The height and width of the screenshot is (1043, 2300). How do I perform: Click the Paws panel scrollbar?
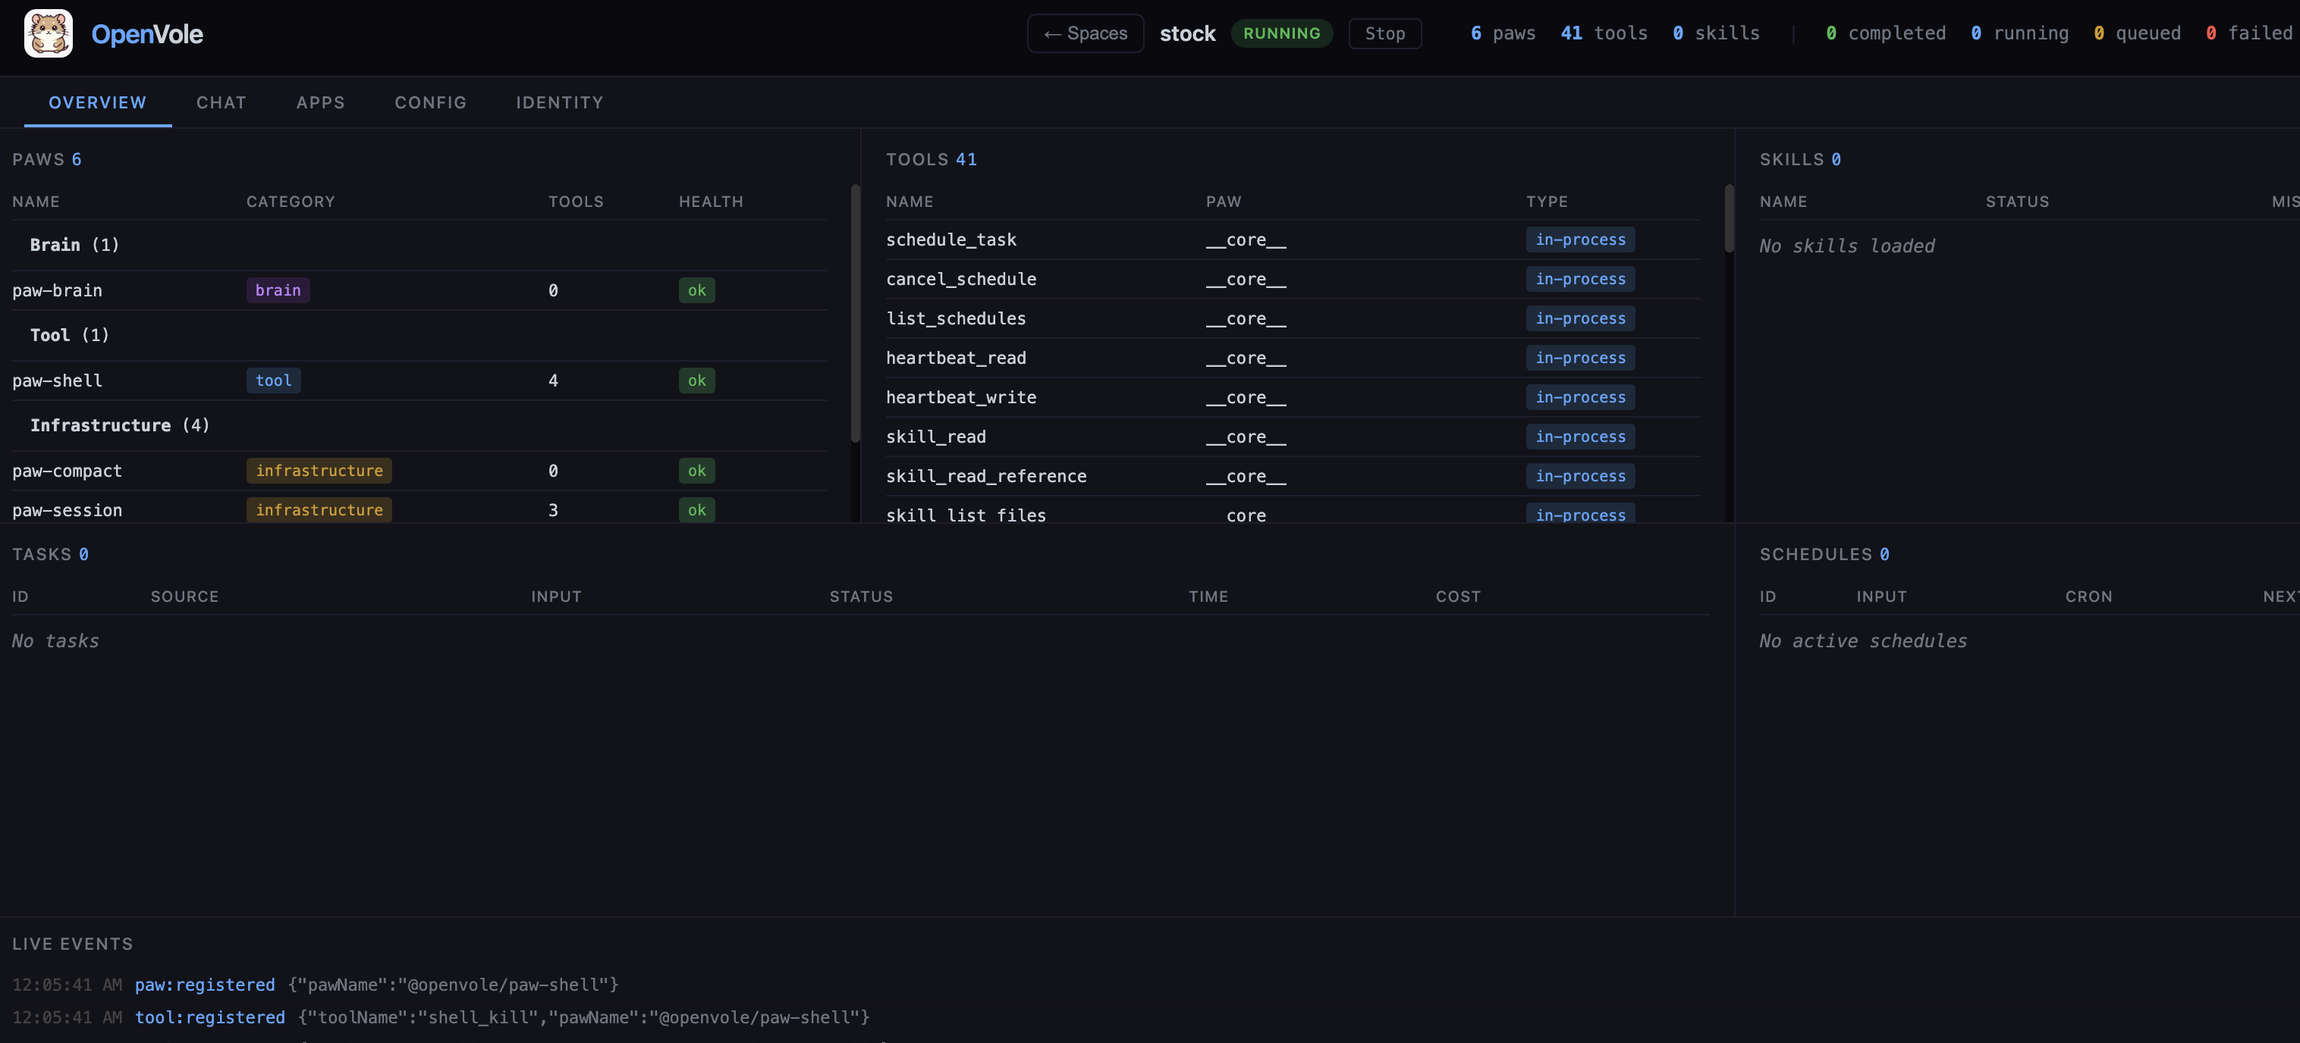(x=856, y=312)
